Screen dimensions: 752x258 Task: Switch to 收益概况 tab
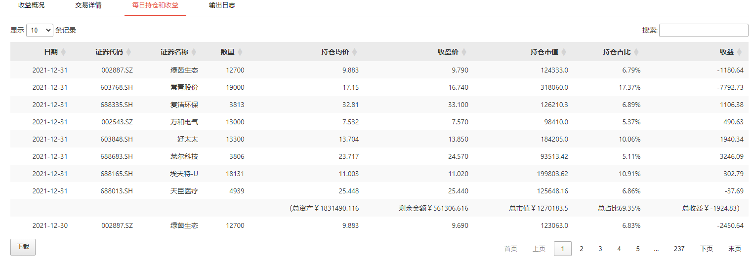(x=31, y=5)
